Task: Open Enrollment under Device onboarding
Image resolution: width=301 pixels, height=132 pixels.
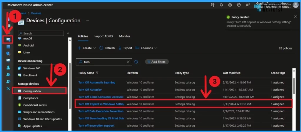Action: [x=30, y=75]
